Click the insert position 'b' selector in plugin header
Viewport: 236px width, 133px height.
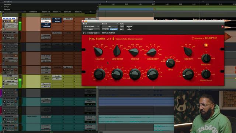(x=98, y=27)
